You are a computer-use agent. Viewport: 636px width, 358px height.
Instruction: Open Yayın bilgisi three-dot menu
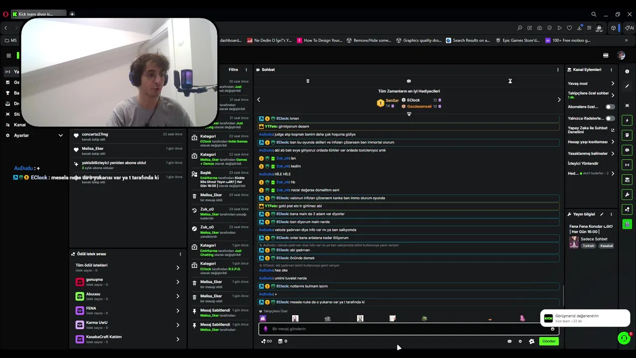click(x=611, y=214)
